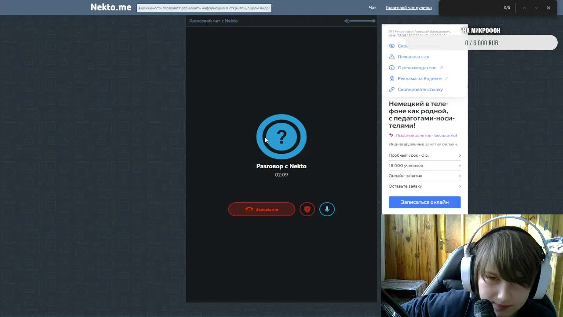
Task: Adjust the voice chat volume slider
Action: 363,21
